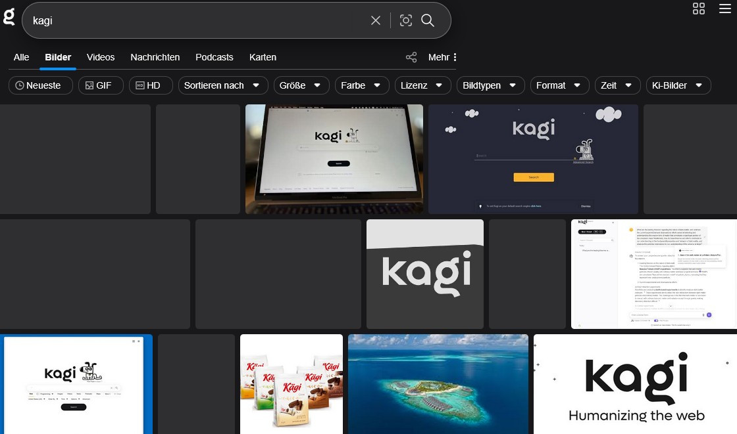Toggle the GIF filter
Image resolution: width=737 pixels, height=434 pixels.
[101, 85]
